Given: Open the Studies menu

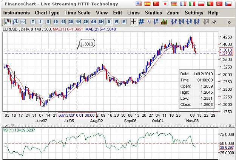Looking at the screenshot, I should click(154, 13).
